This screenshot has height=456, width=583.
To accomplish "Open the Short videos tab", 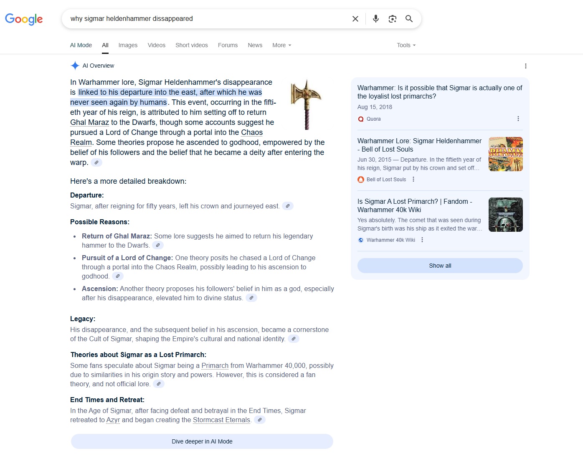I will (x=192, y=45).
